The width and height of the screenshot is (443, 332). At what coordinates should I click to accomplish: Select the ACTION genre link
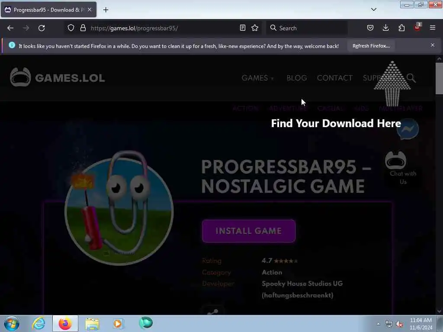click(x=245, y=109)
